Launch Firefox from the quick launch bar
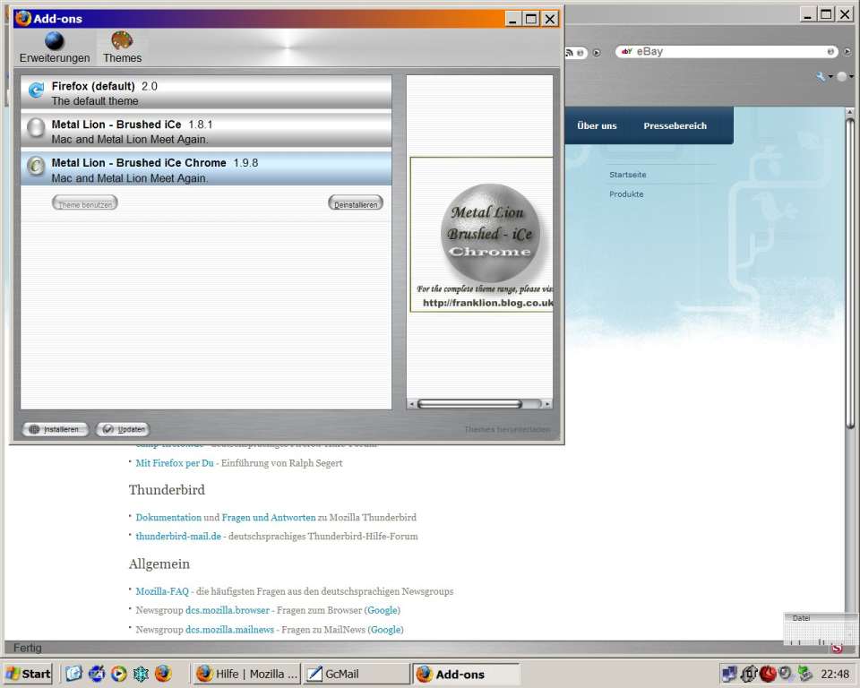The image size is (860, 688). click(163, 673)
